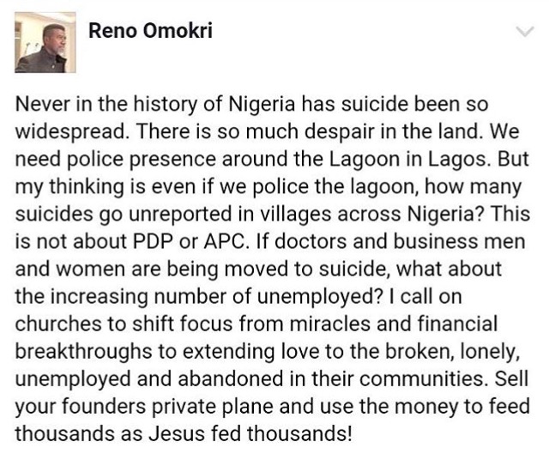The image size is (549, 460).
Task: Click the line starting 'unemployed and abandoned'
Action: (271, 379)
